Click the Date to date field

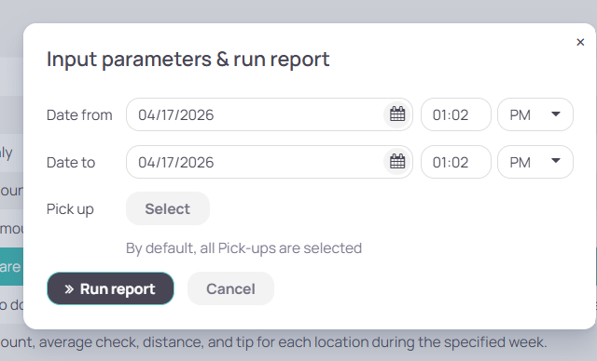[270, 162]
